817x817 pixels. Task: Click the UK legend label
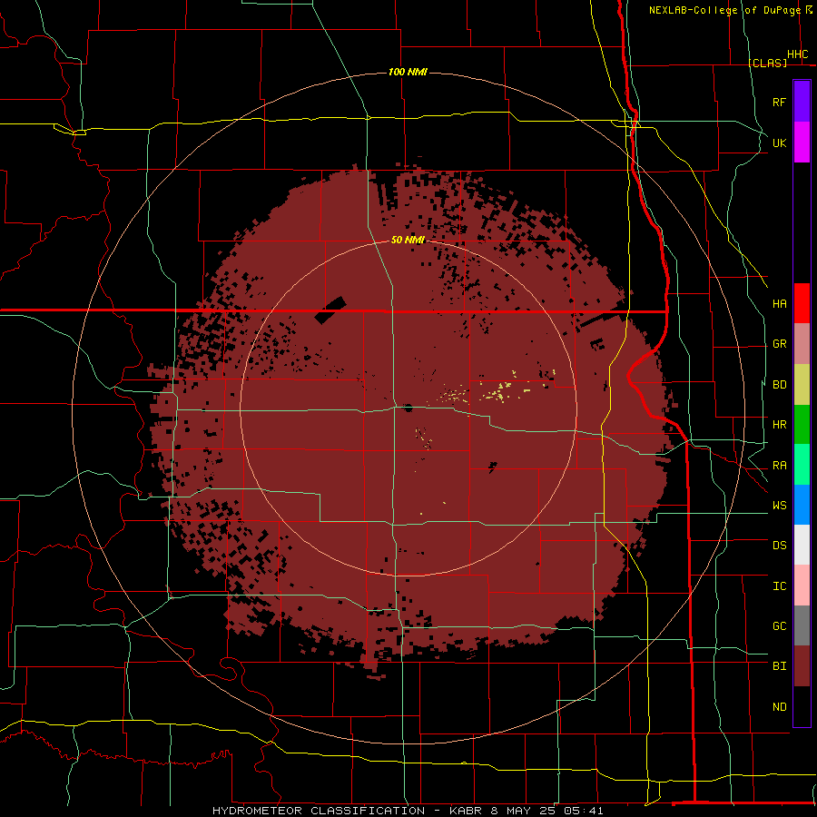coord(779,143)
